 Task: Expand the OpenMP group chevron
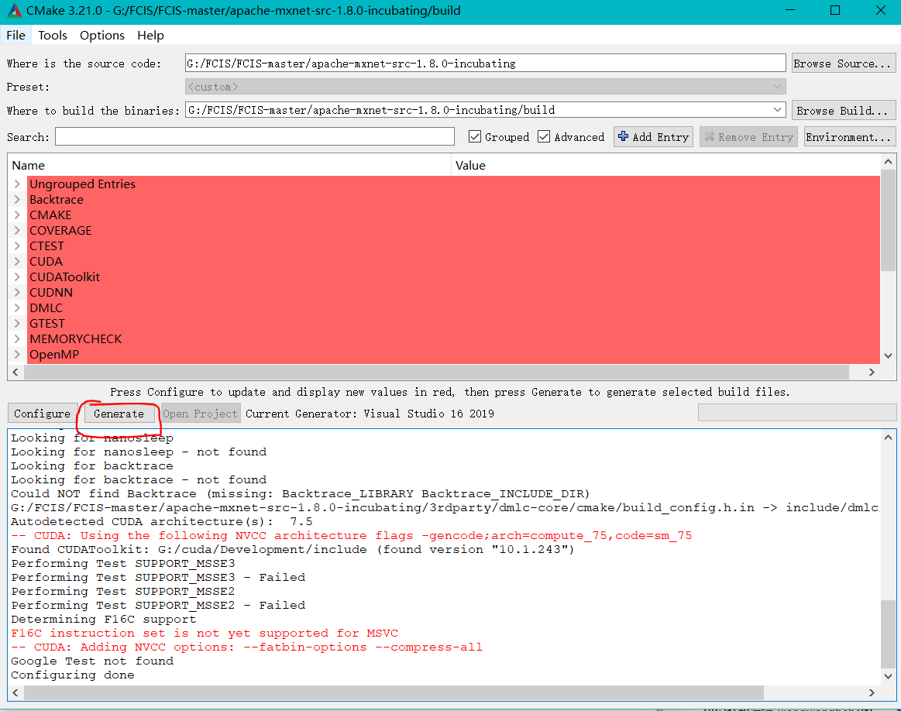[17, 355]
